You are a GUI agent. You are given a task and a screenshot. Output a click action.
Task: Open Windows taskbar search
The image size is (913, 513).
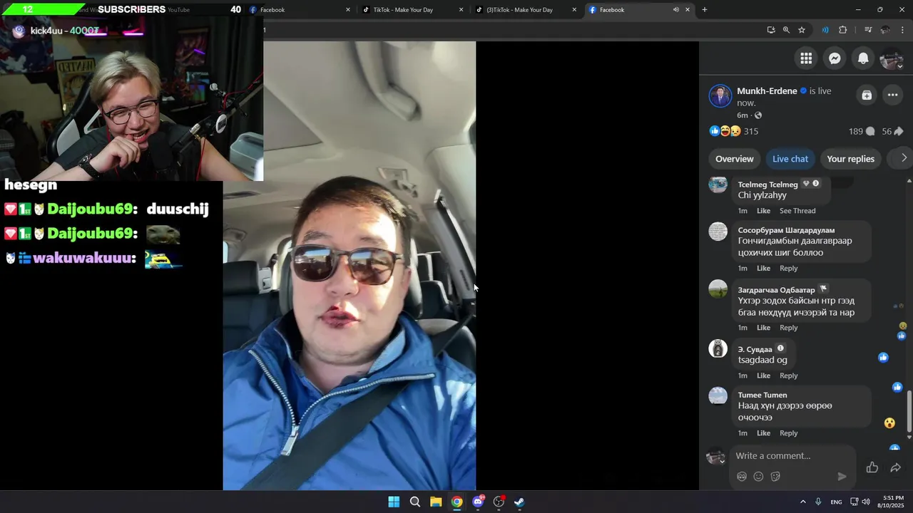414,502
